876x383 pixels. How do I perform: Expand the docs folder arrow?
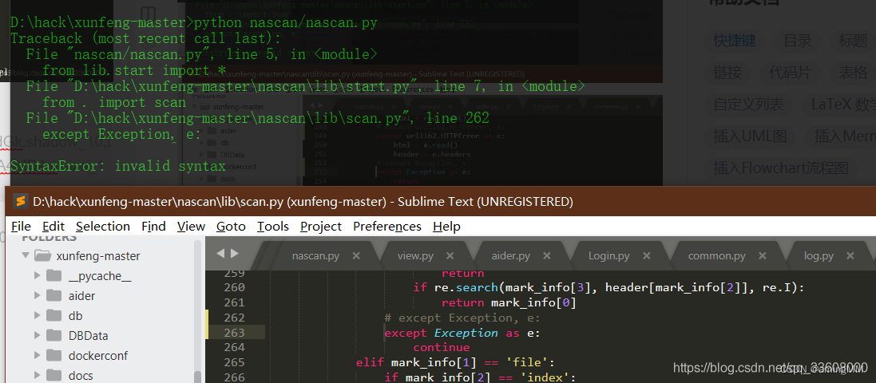coord(37,376)
